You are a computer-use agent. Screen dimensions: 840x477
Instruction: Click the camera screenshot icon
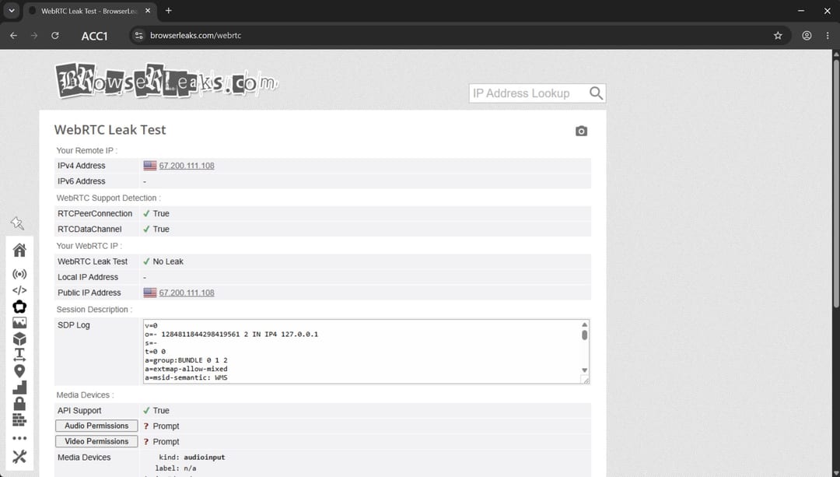pos(581,132)
